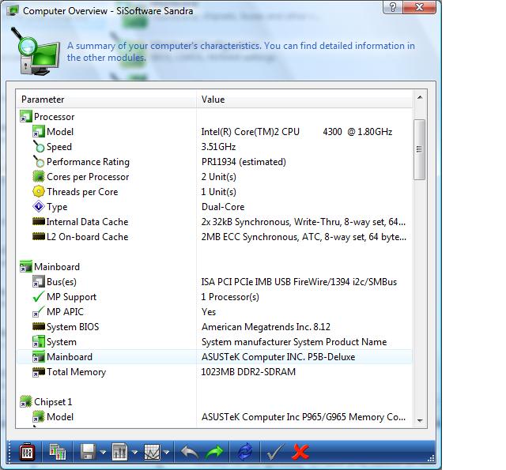Click the yellow icon beside Threads per Core
Image resolution: width=506 pixels, height=470 pixels.
39,191
